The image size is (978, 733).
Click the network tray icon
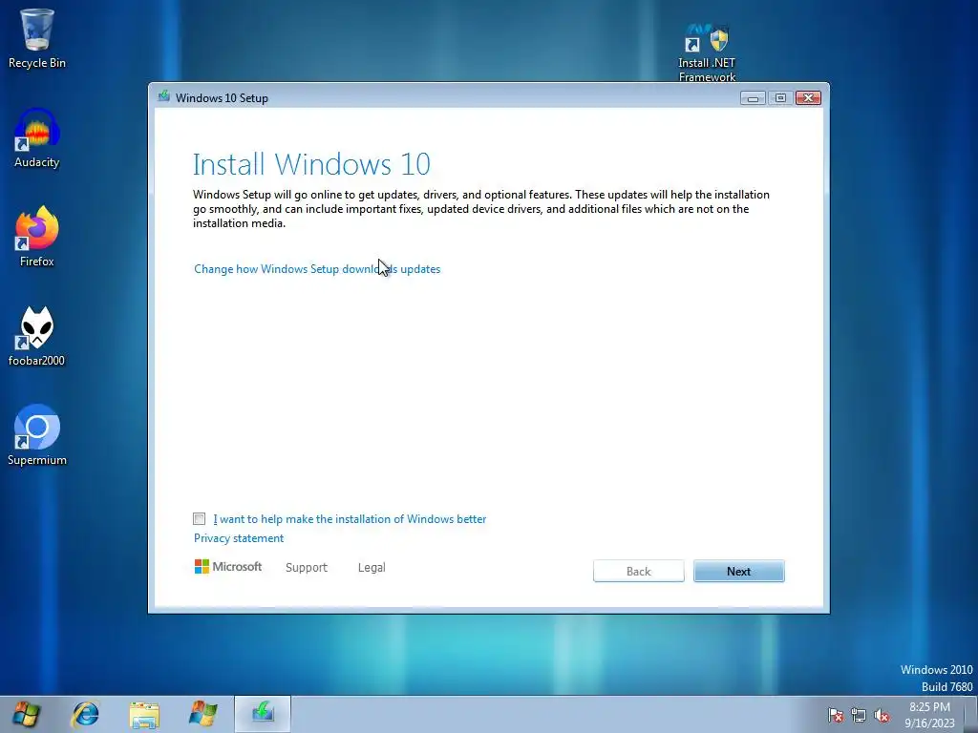pyautogui.click(x=859, y=715)
